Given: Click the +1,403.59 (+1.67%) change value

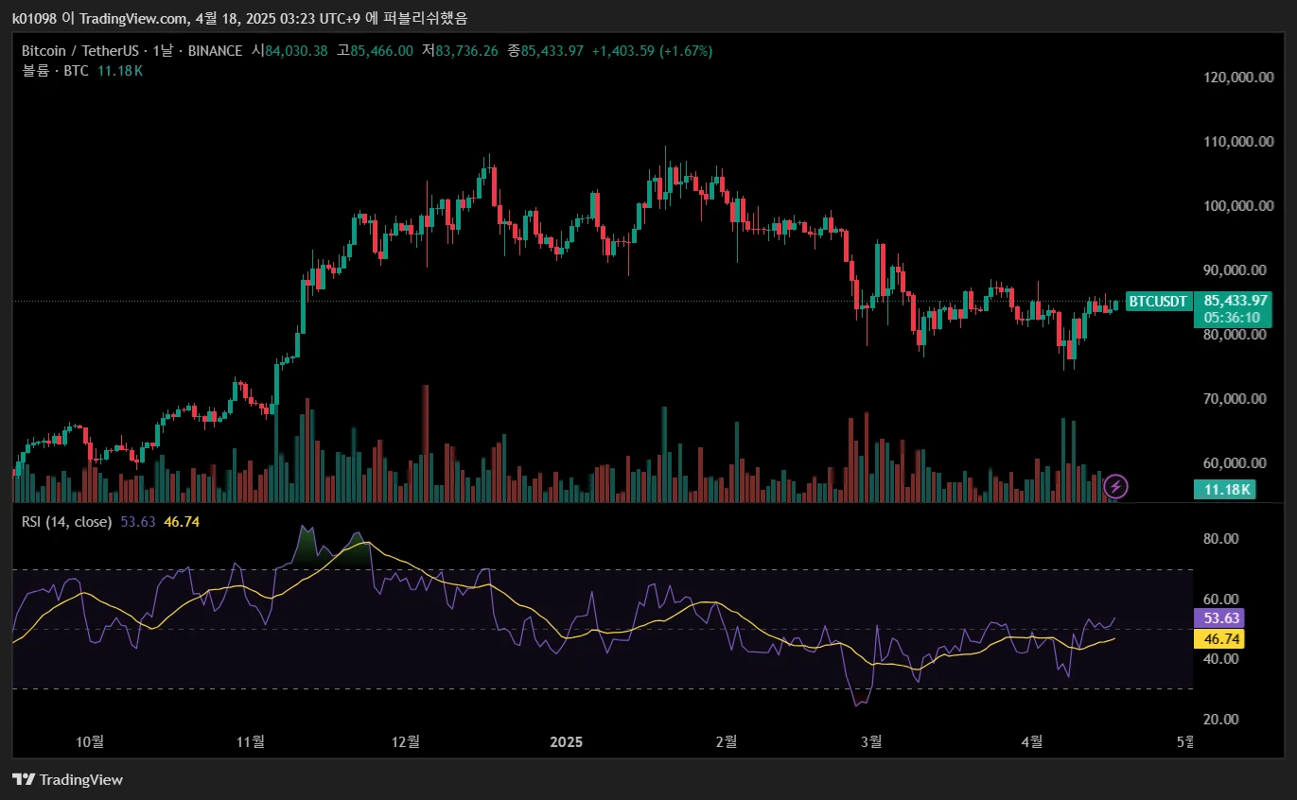Looking at the screenshot, I should click(x=652, y=51).
